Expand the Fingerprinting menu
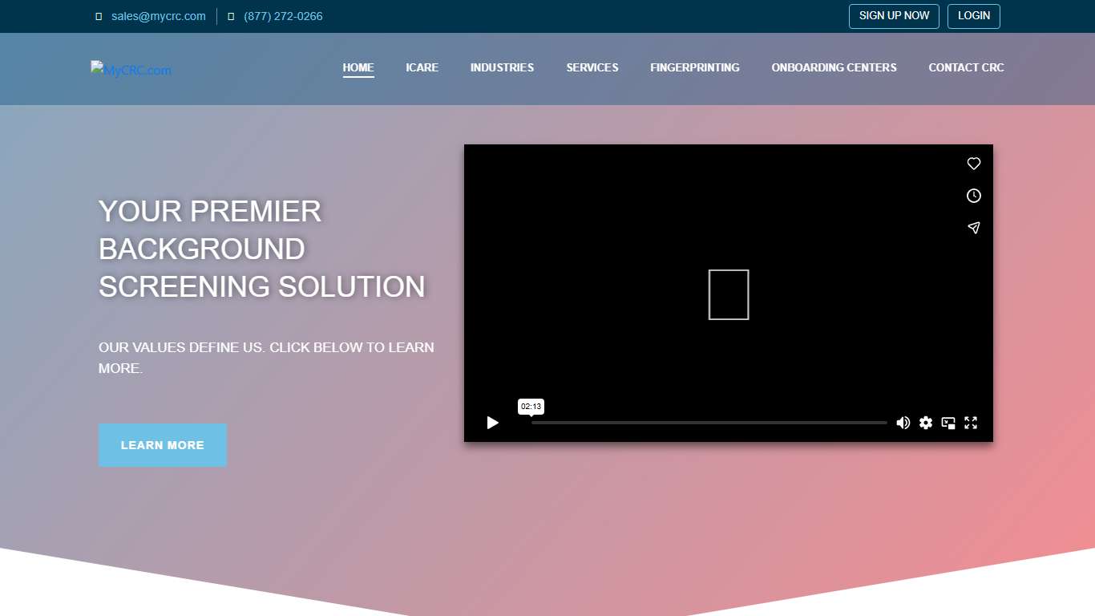This screenshot has height=616, width=1095. 695,67
